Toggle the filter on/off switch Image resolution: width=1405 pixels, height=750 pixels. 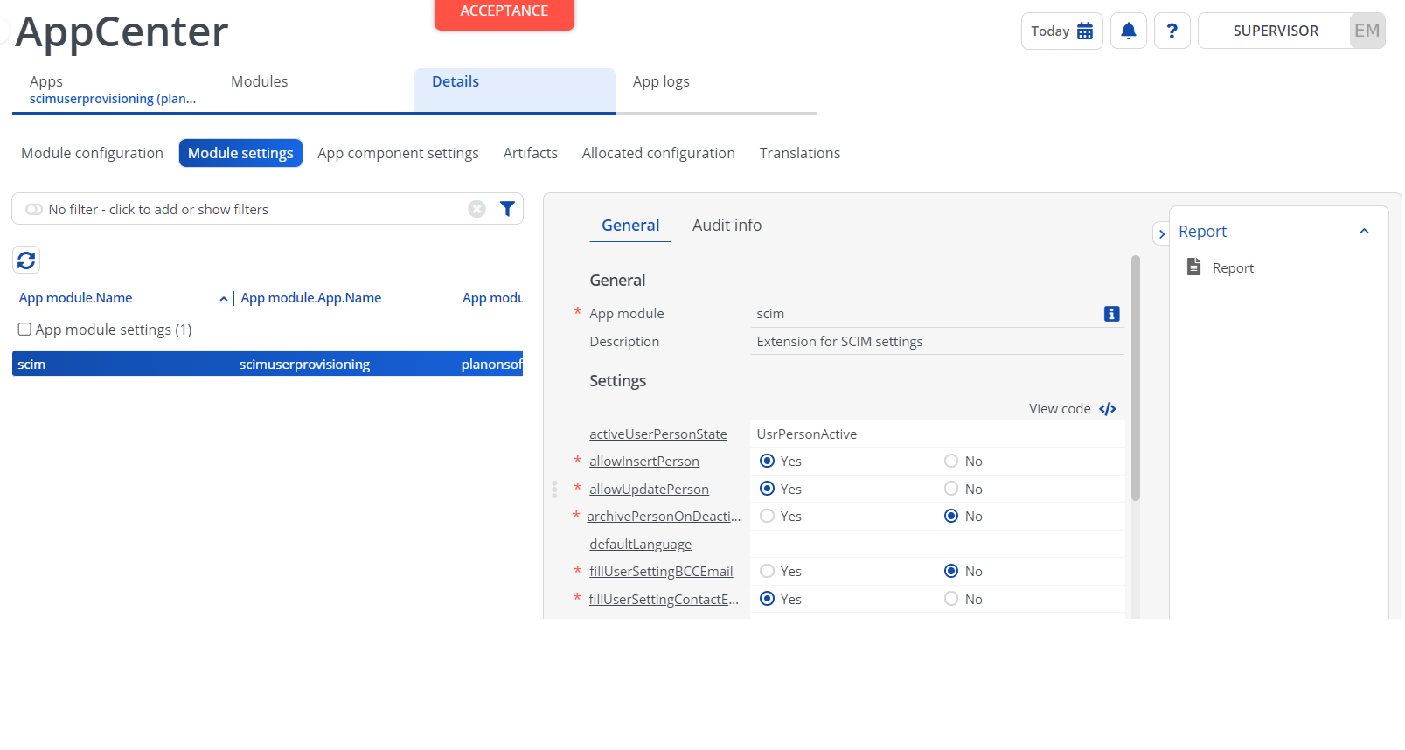point(34,209)
